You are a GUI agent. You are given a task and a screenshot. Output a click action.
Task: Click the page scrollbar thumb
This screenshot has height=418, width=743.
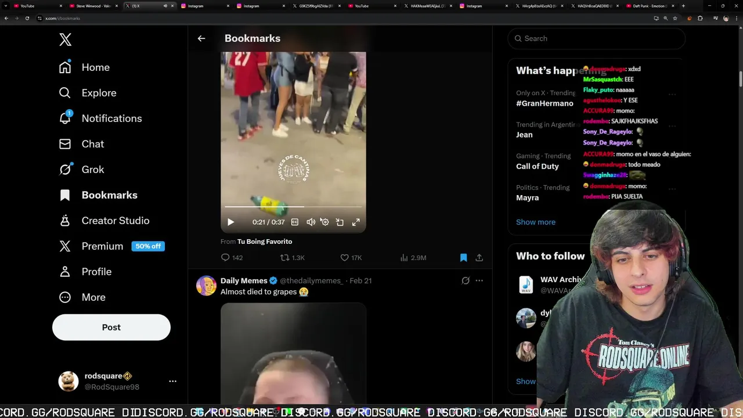pos(740,78)
